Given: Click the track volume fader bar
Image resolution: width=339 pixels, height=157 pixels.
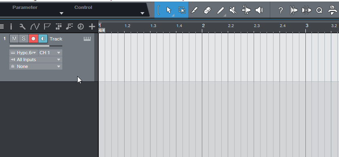Looking at the screenshot, I should [36, 46].
